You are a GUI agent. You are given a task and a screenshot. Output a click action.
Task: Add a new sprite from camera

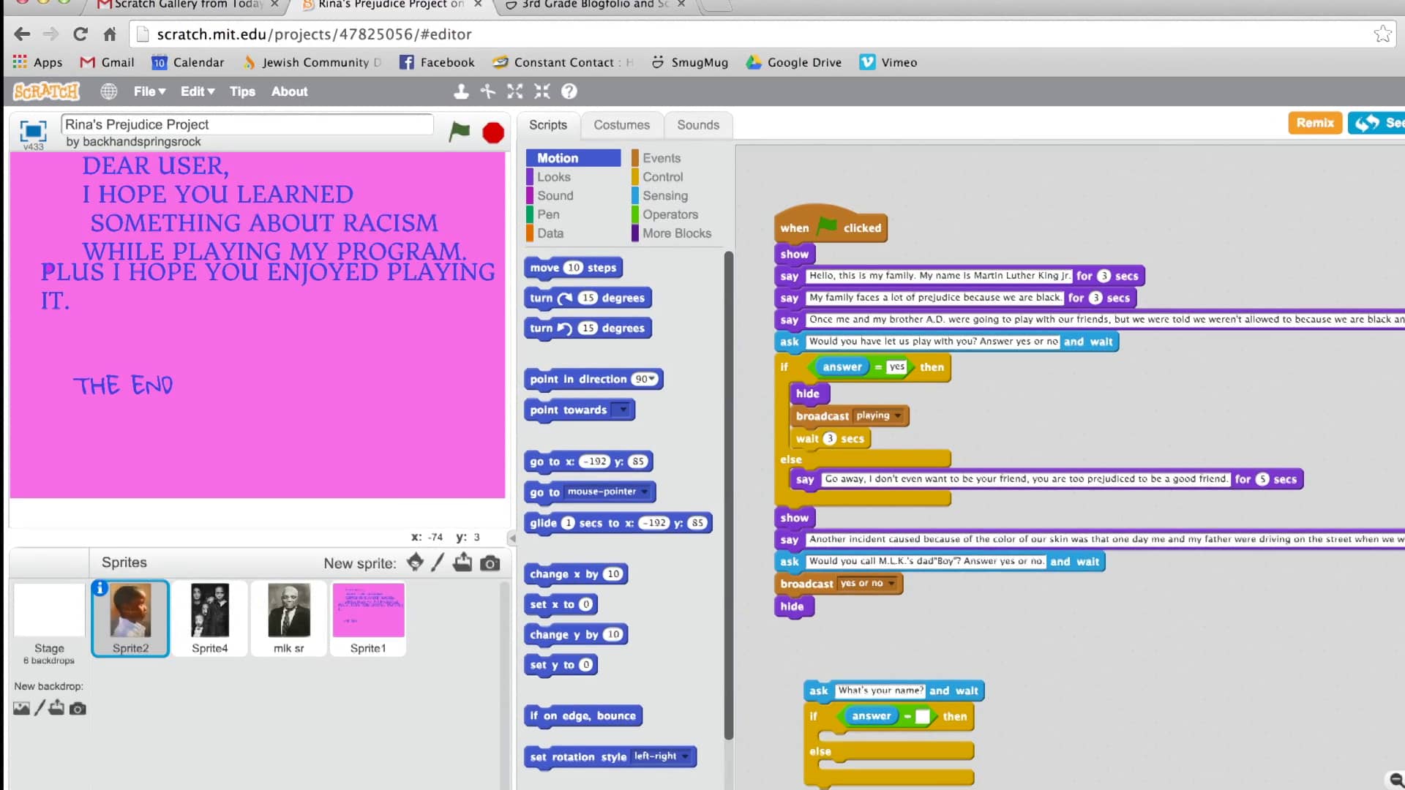point(490,563)
